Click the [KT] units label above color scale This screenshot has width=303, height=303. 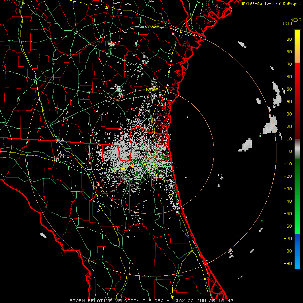pyautogui.click(x=287, y=23)
